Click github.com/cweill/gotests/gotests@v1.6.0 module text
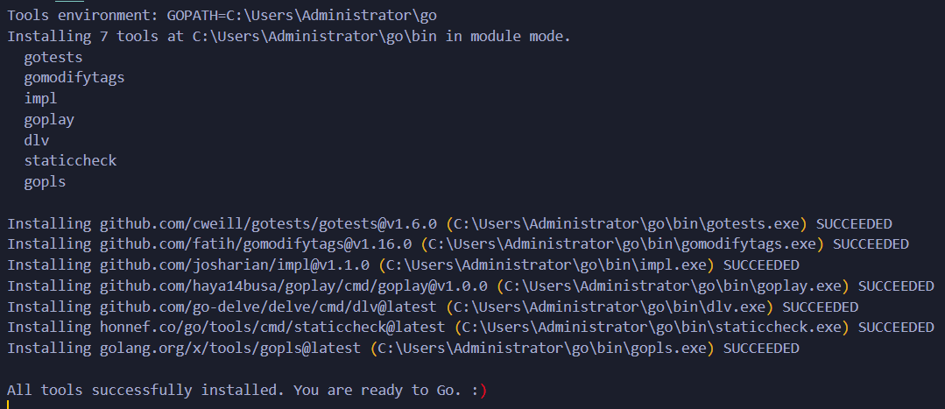This screenshot has height=409, width=945. coord(268,223)
